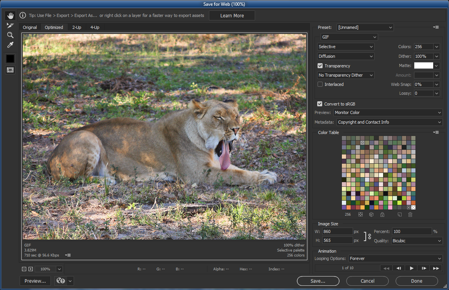449x290 pixels.
Task: Select the Eyedropper tool
Action: tap(10, 45)
